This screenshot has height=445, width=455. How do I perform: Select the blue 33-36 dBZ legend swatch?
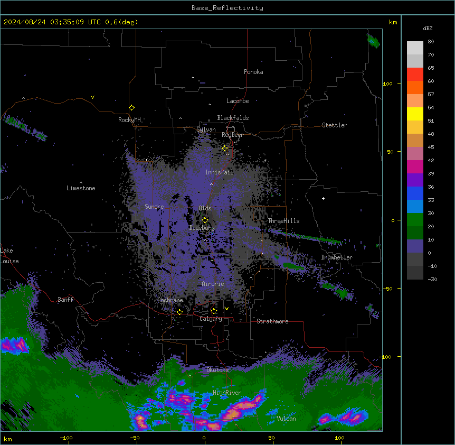415,193
